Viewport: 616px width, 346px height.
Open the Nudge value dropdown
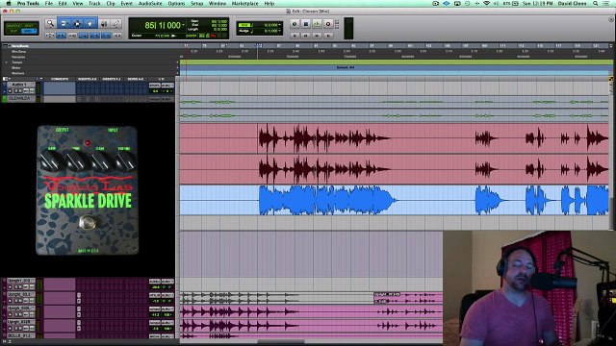(280, 31)
